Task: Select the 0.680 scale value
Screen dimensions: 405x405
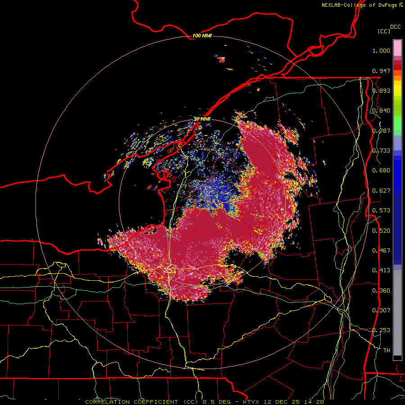Action: click(381, 171)
